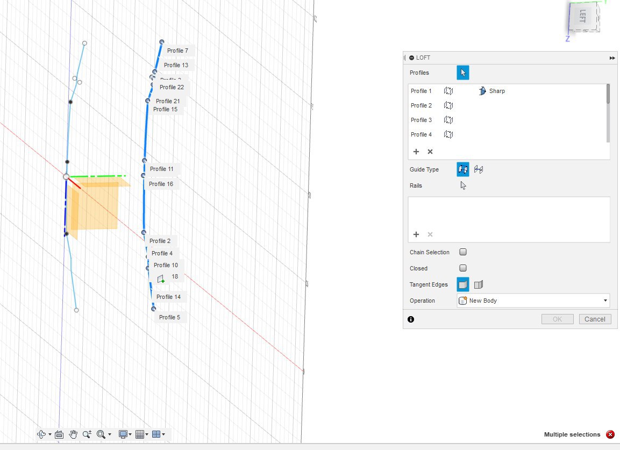Screen dimensions: 620x450
Task: Enable the Closed checkbox
Action: (463, 268)
